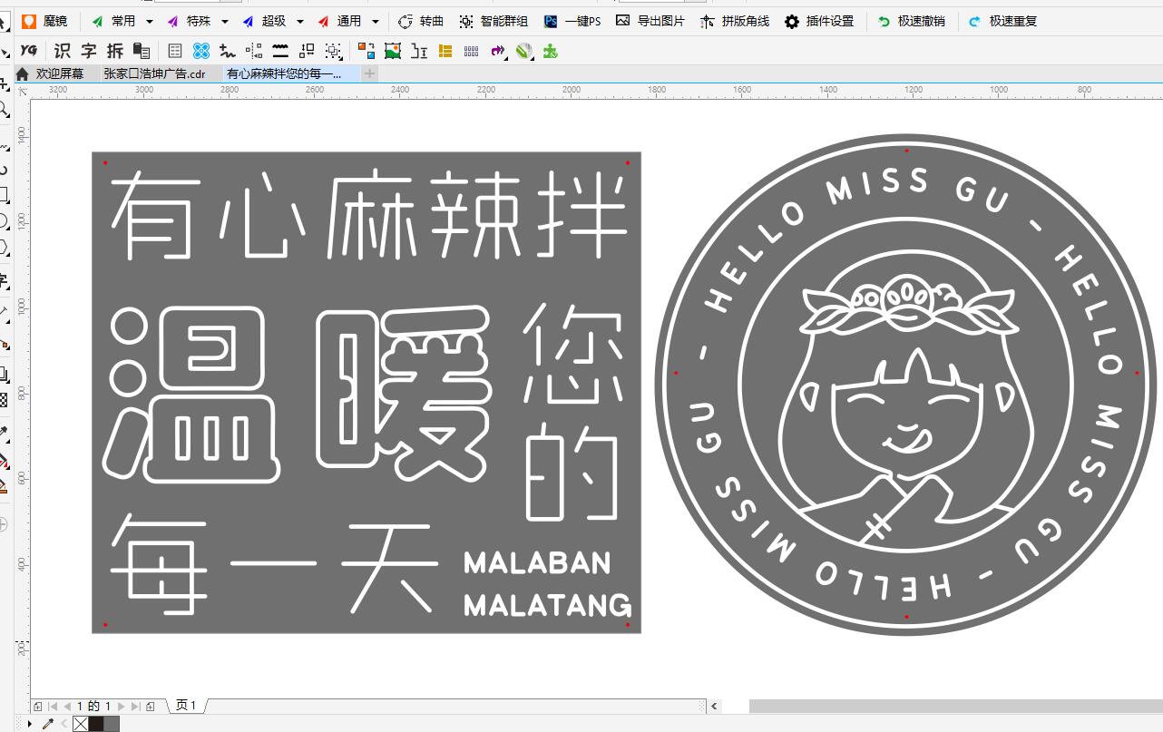Click the text-height dimension icon
The height and width of the screenshot is (732, 1163).
tap(419, 51)
